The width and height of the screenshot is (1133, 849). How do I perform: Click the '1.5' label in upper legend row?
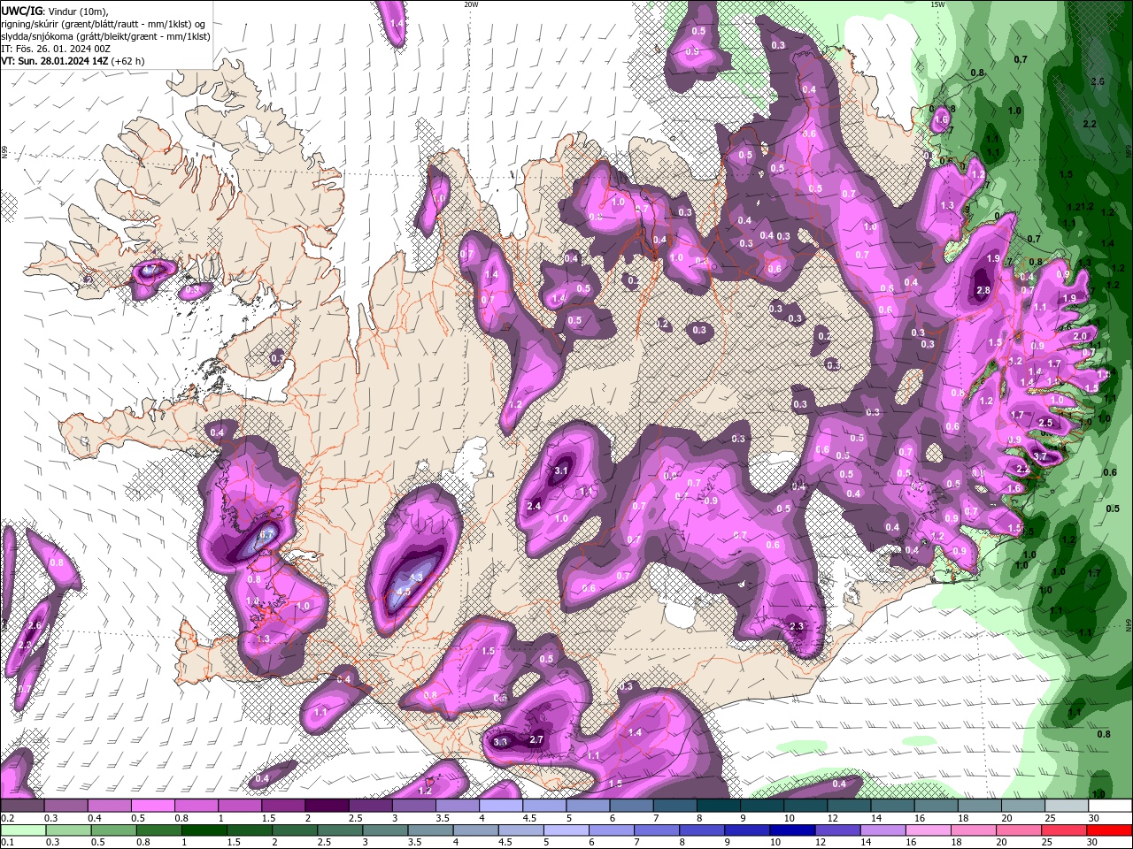pos(268,818)
